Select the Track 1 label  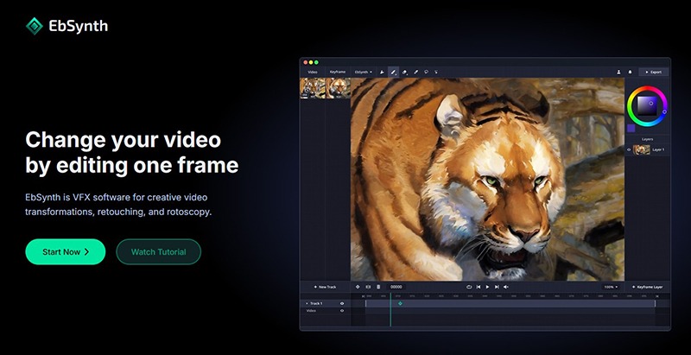coord(316,303)
